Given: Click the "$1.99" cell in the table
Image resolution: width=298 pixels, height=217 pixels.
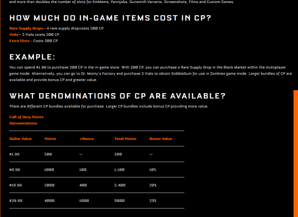Looking at the screenshot, I should [14, 154].
